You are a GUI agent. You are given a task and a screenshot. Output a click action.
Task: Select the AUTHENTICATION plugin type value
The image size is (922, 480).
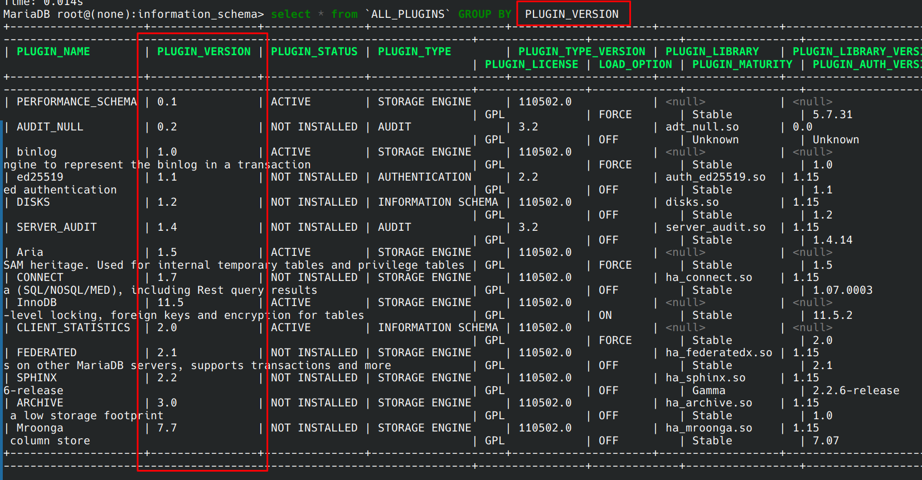425,177
